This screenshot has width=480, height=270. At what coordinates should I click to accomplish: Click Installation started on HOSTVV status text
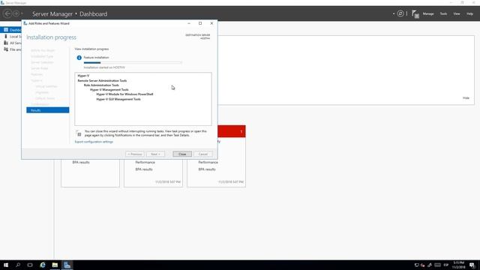point(104,67)
